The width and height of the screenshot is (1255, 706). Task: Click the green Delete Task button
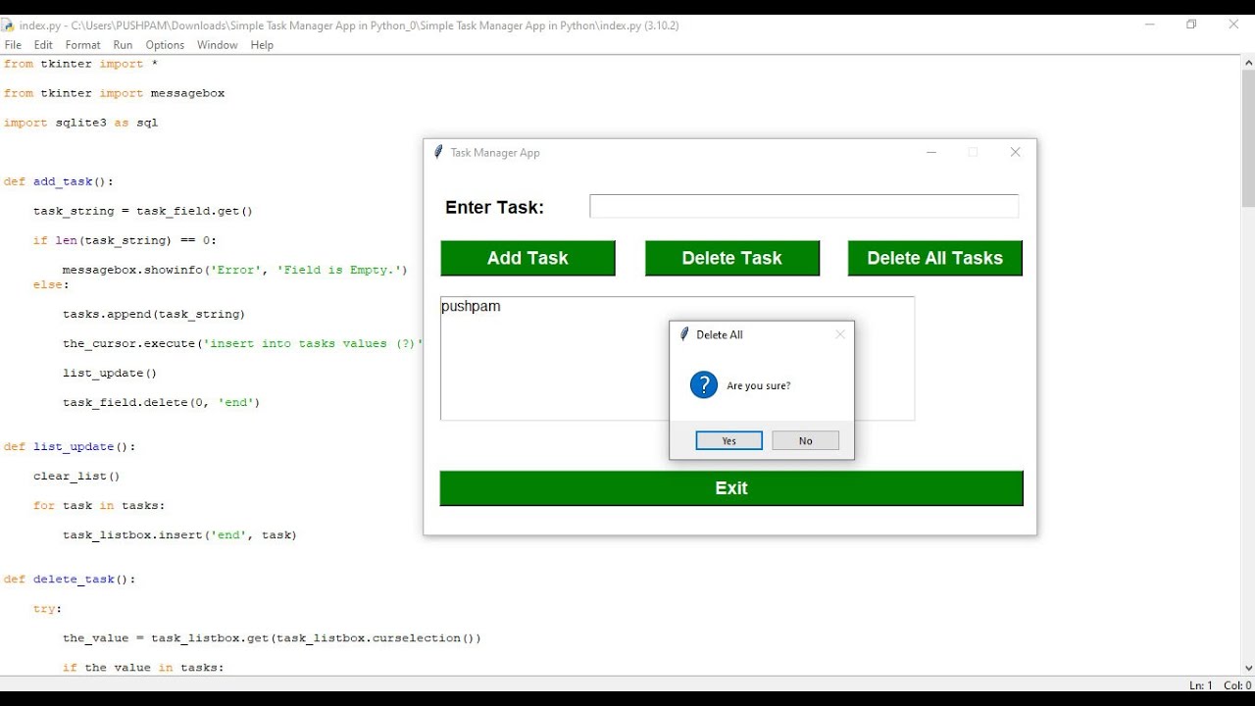point(732,258)
